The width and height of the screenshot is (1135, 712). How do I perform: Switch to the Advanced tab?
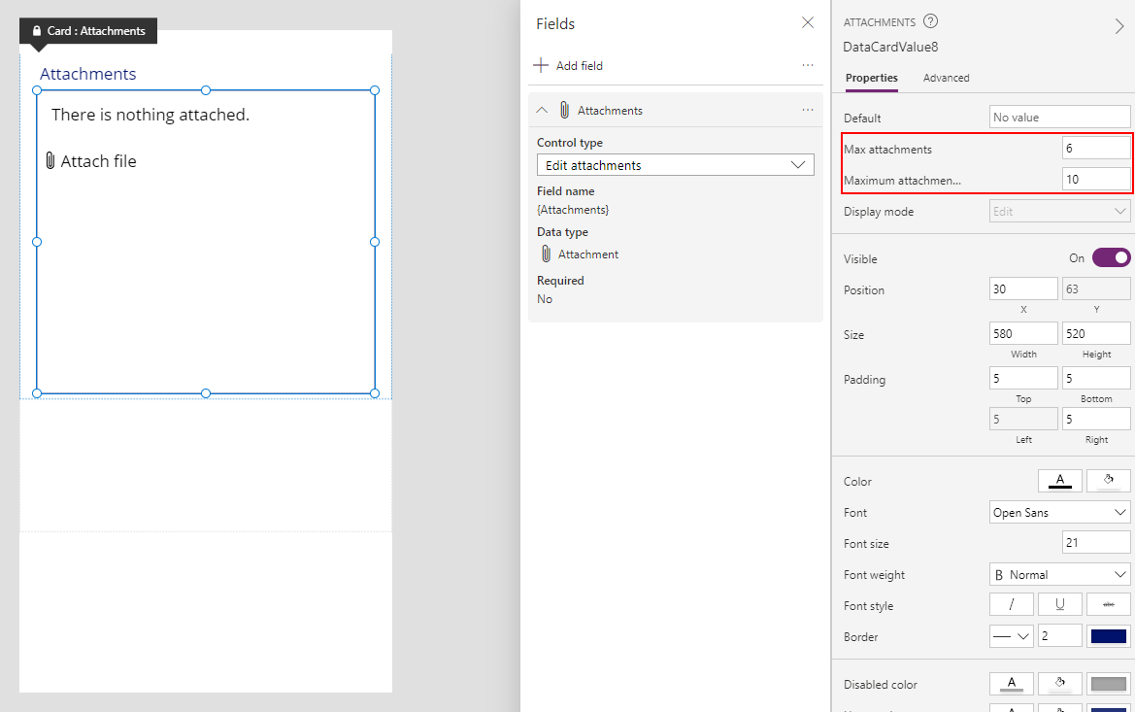tap(946, 78)
